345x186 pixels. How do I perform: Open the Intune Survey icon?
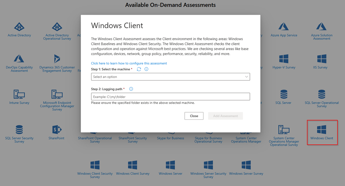19,94
